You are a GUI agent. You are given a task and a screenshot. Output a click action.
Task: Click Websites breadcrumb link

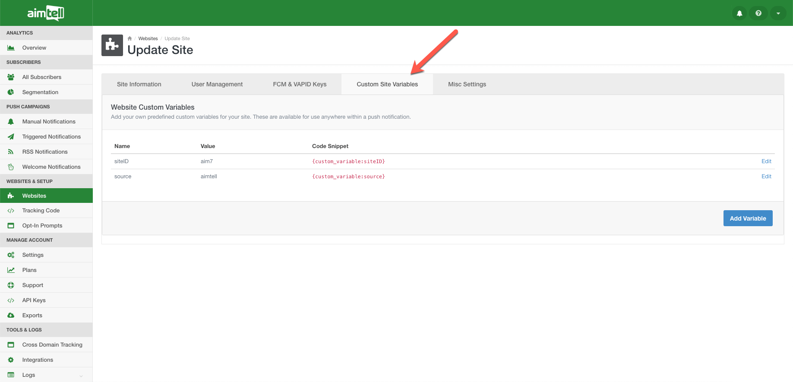click(148, 38)
